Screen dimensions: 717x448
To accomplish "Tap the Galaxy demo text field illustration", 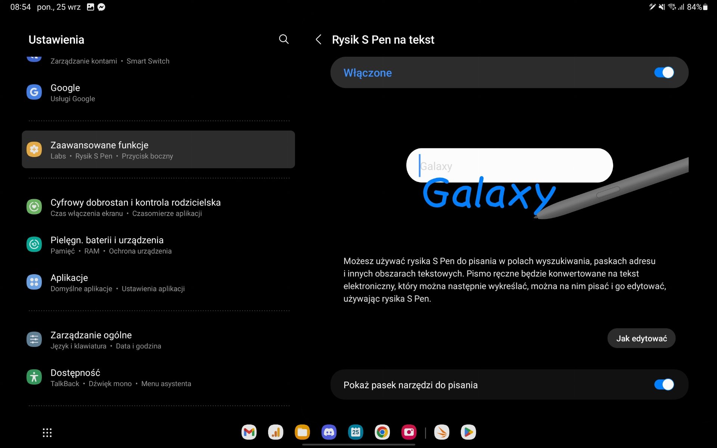I will click(x=509, y=165).
